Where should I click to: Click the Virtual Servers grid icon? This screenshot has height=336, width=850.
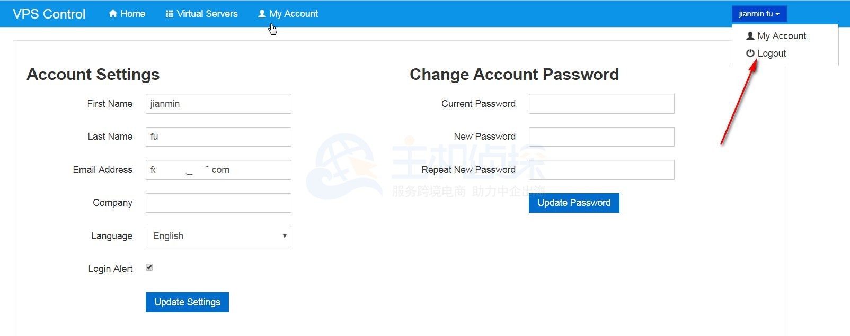[170, 14]
